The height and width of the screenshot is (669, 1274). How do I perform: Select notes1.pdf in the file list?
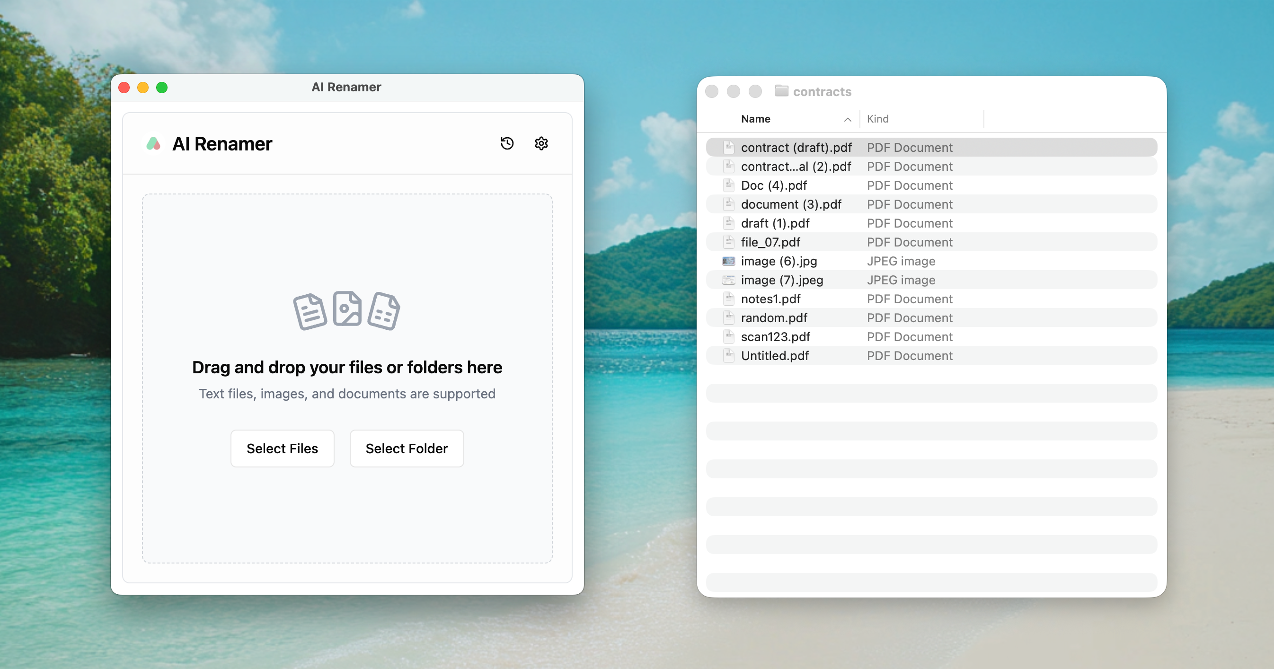click(770, 299)
